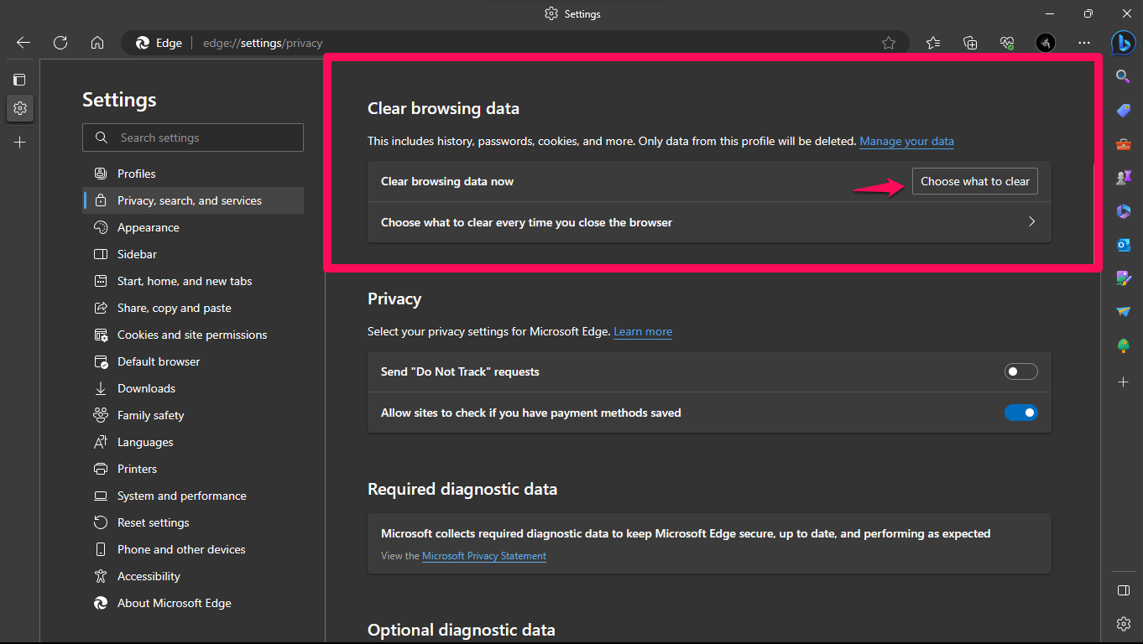Open the sidebar search icon
This screenshot has width=1143, height=644.
click(x=1123, y=76)
